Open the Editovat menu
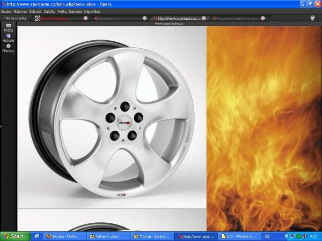The height and width of the screenshot is (241, 322). (21, 11)
